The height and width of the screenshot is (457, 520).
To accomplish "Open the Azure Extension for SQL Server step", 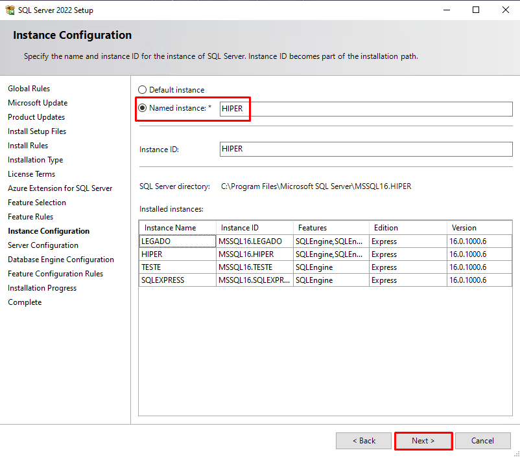I will tap(60, 188).
